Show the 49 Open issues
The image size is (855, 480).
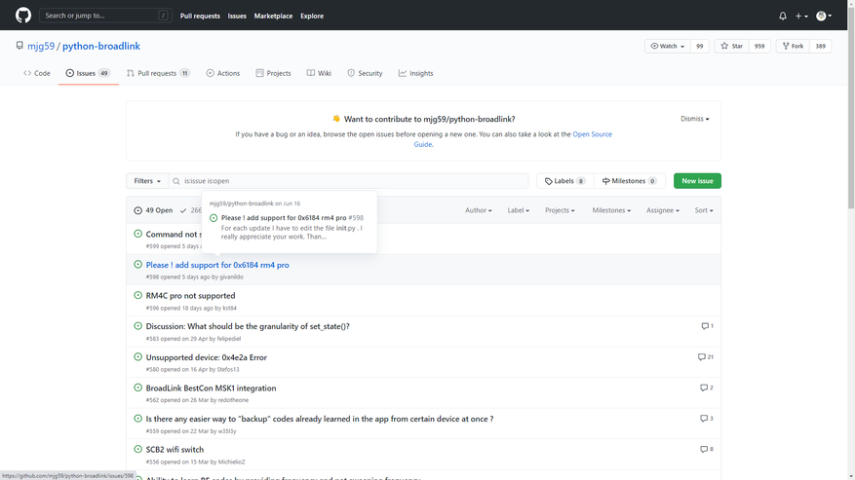pos(153,210)
